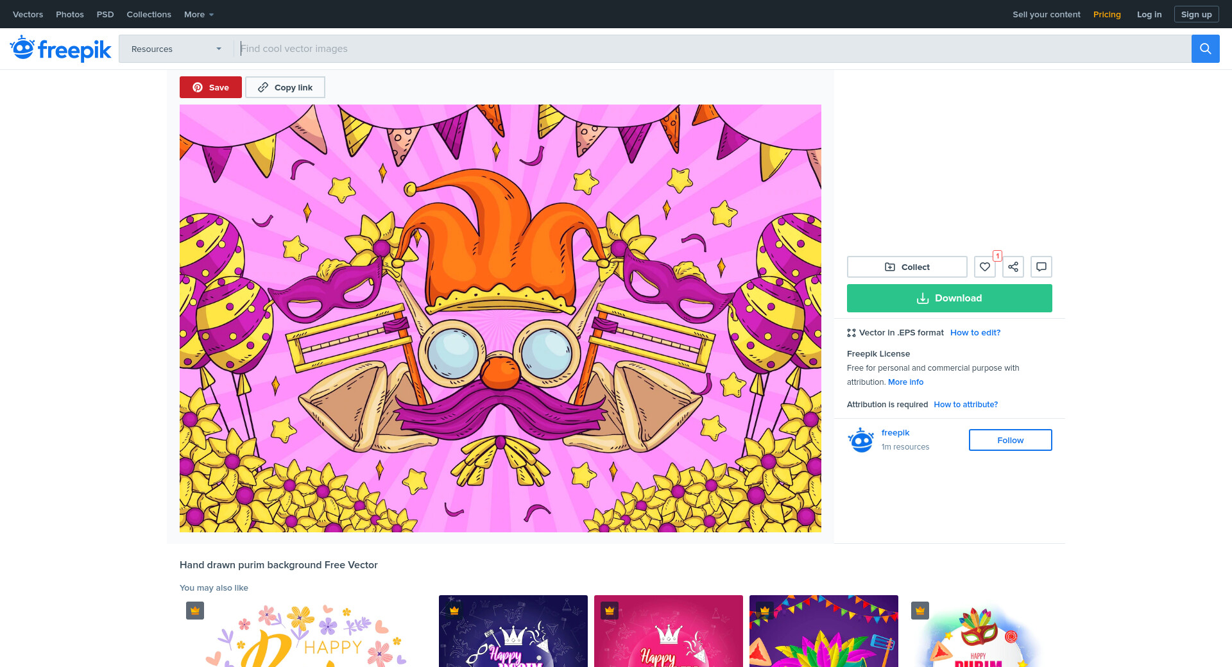Click the premium crown badge on the floral Happy thumbnail
Viewport: 1232px width, 667px height.
click(x=195, y=611)
